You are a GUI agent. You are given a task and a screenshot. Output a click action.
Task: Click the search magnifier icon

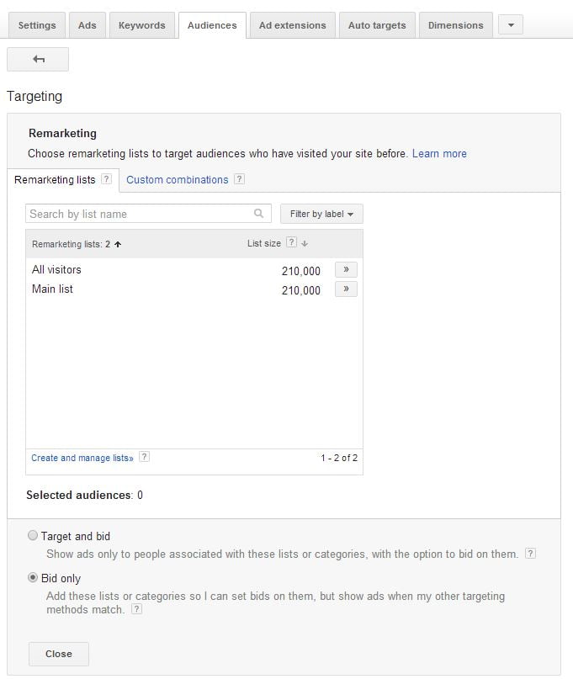coord(259,214)
